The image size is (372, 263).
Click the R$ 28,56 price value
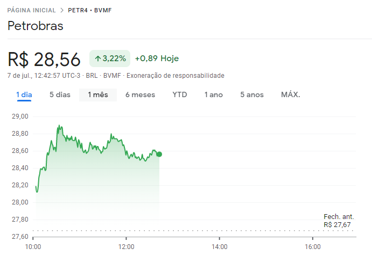(44, 59)
